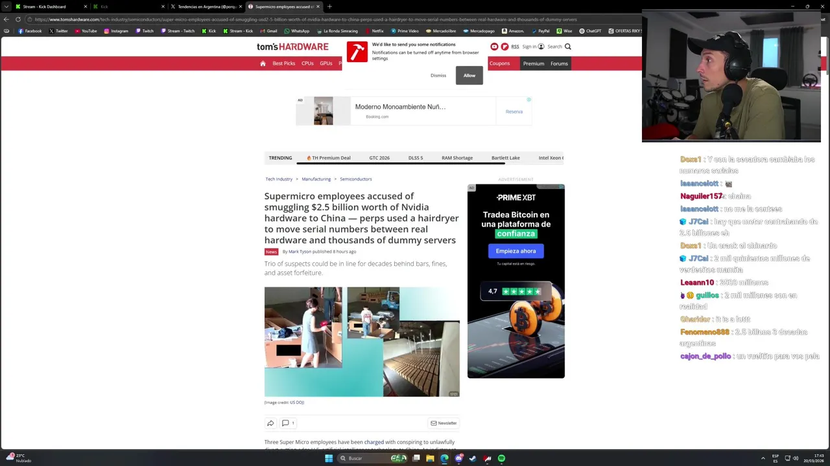
Task: Click the red News tag
Action: (x=271, y=252)
